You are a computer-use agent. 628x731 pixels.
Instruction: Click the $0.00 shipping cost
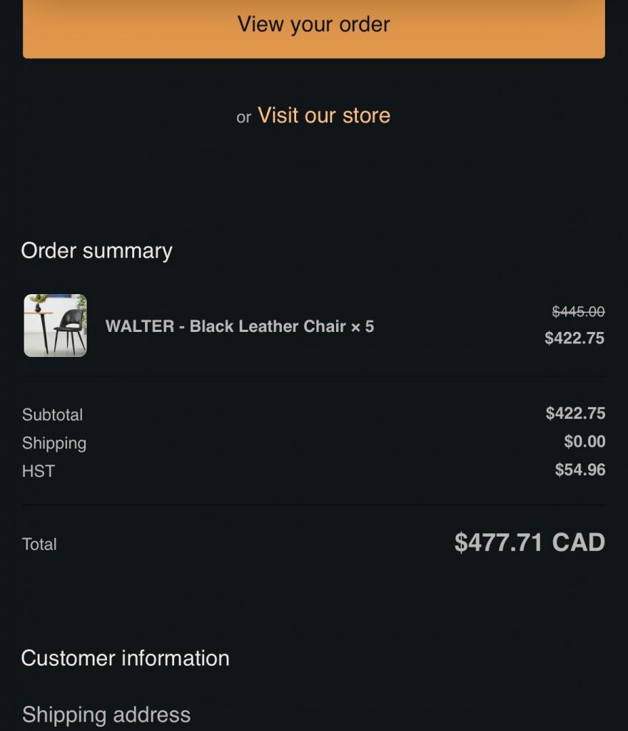pyautogui.click(x=584, y=442)
